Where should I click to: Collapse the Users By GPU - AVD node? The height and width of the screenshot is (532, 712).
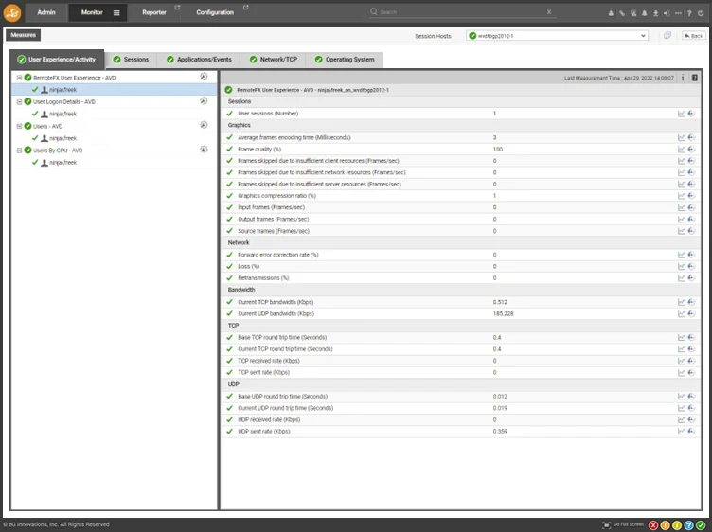coord(20,151)
